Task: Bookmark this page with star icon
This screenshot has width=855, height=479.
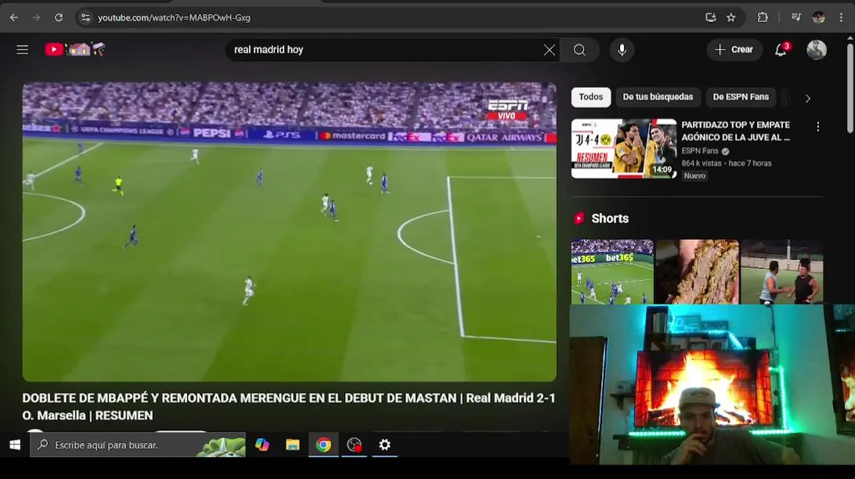Action: [x=731, y=18]
